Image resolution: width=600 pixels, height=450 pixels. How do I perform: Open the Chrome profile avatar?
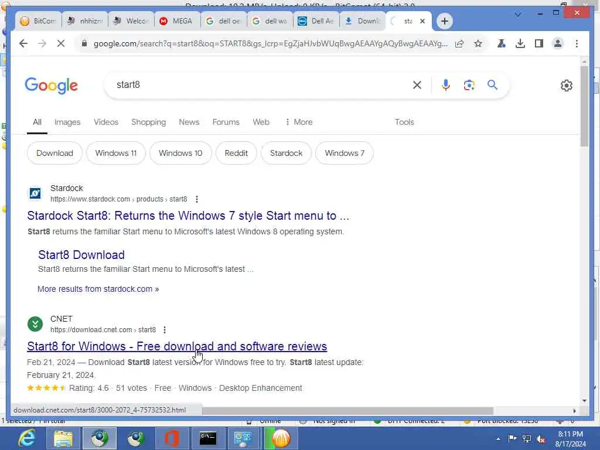pyautogui.click(x=558, y=43)
